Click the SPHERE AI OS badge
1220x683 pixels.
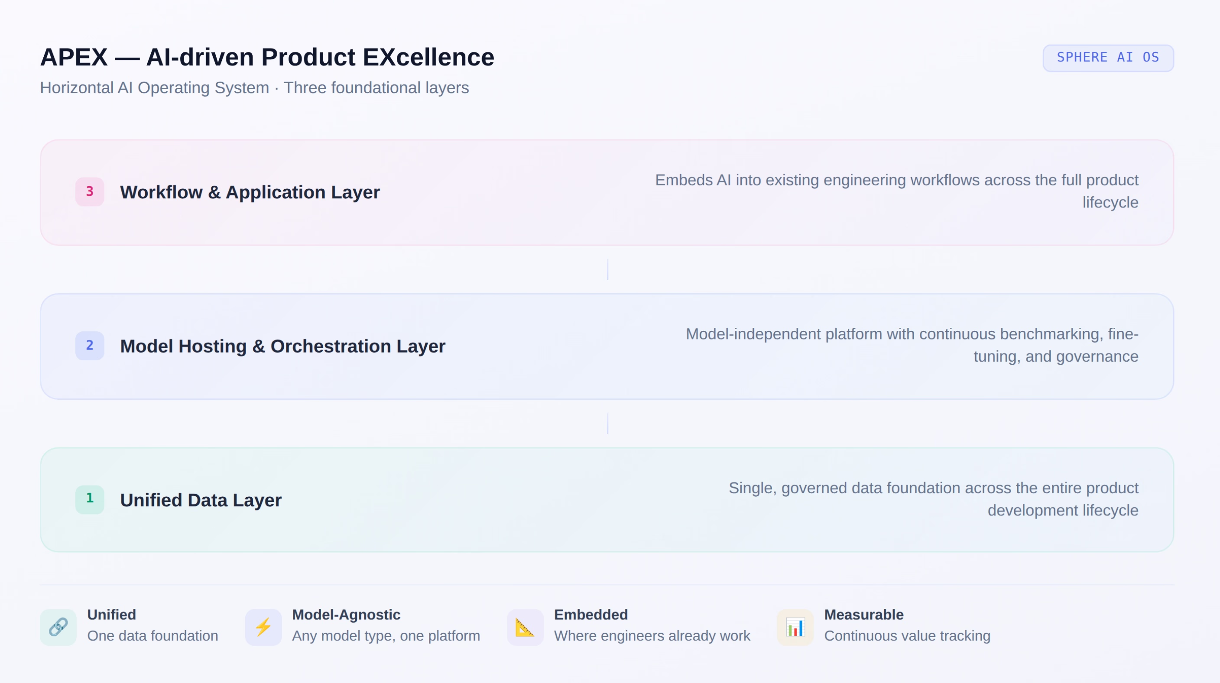1108,58
